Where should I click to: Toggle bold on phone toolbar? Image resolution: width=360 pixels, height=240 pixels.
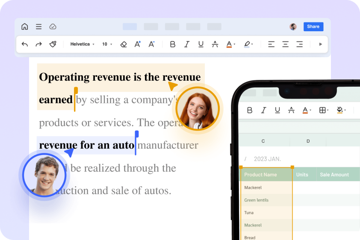(x=250, y=110)
